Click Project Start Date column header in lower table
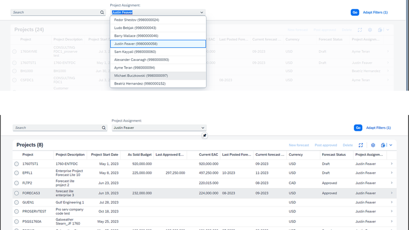The width and height of the screenshot is (409, 230). point(105,155)
